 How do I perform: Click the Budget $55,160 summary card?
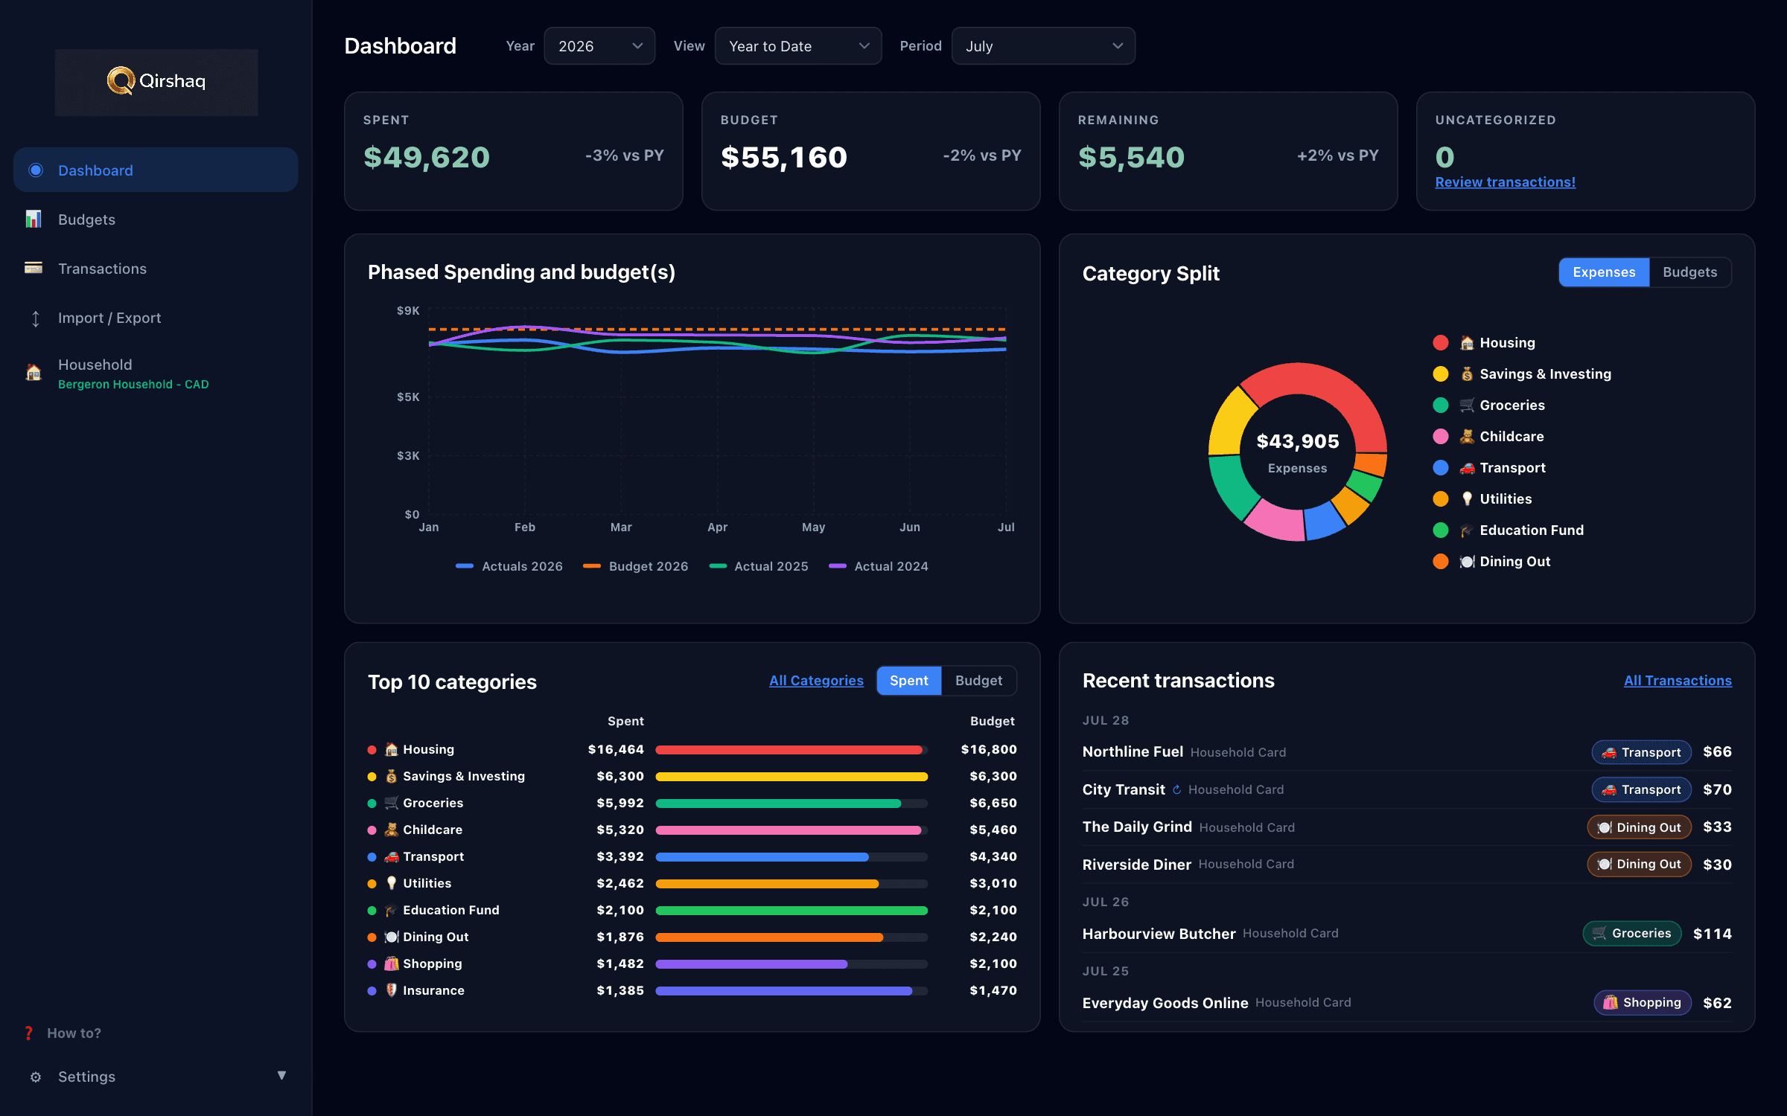(x=870, y=151)
